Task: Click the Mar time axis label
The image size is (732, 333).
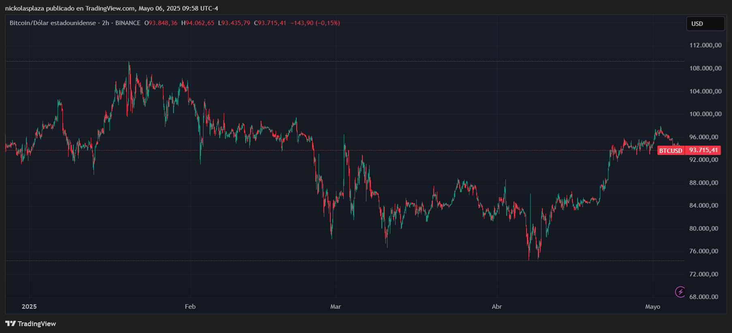Action: tap(336, 307)
